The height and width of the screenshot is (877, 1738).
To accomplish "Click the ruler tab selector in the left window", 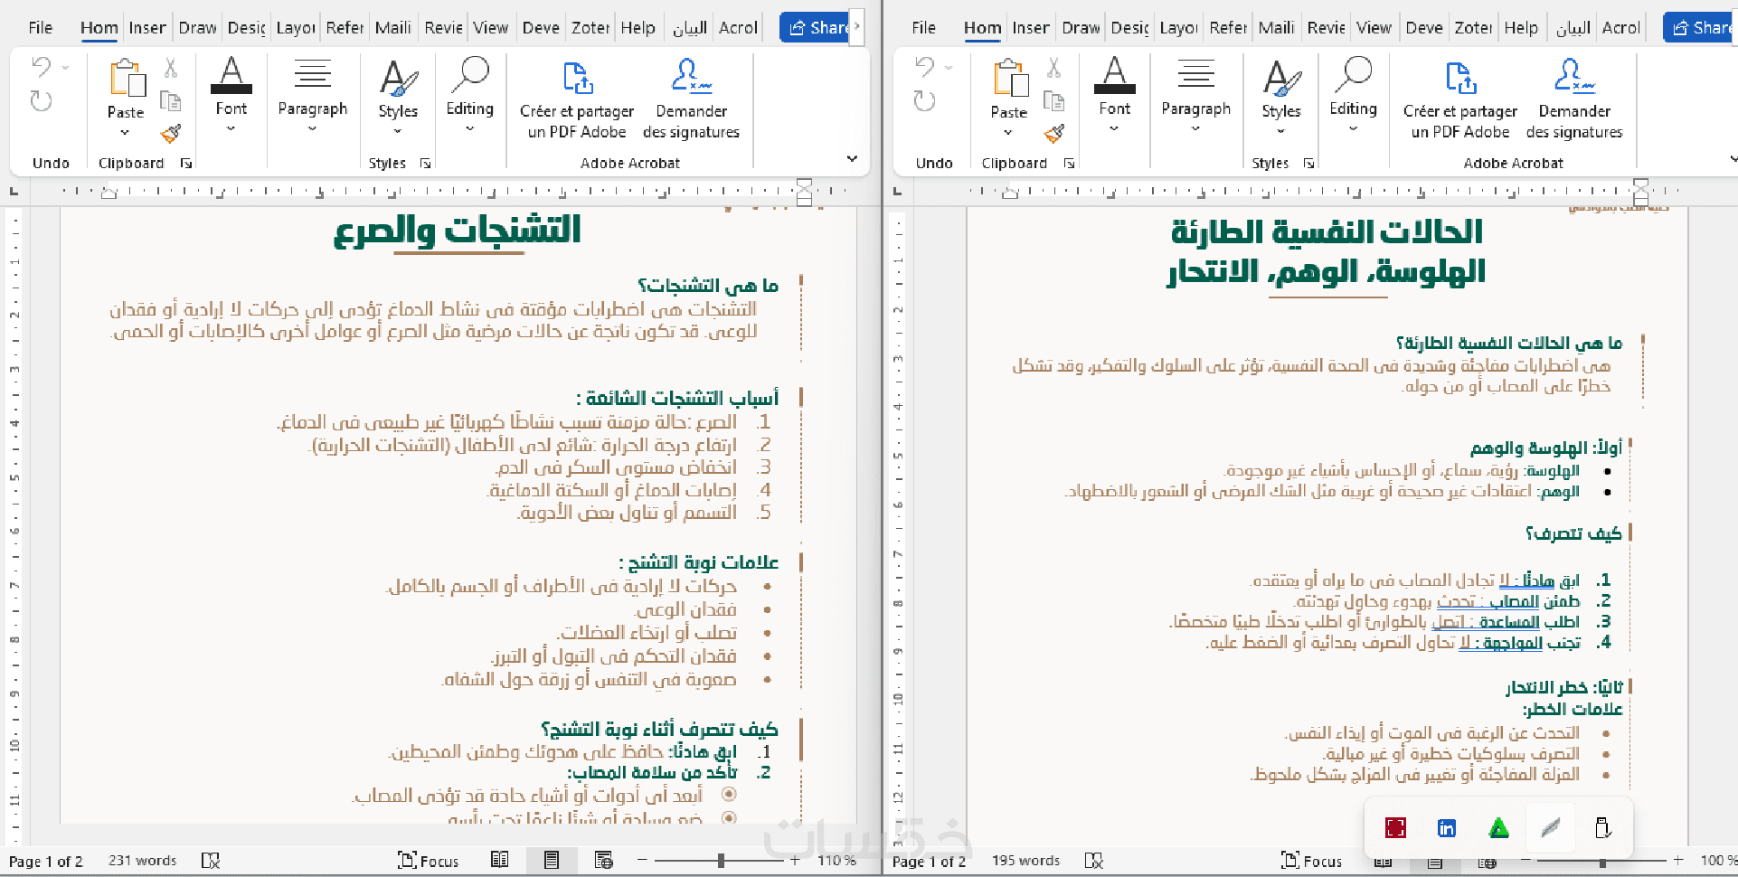I will click(13, 192).
